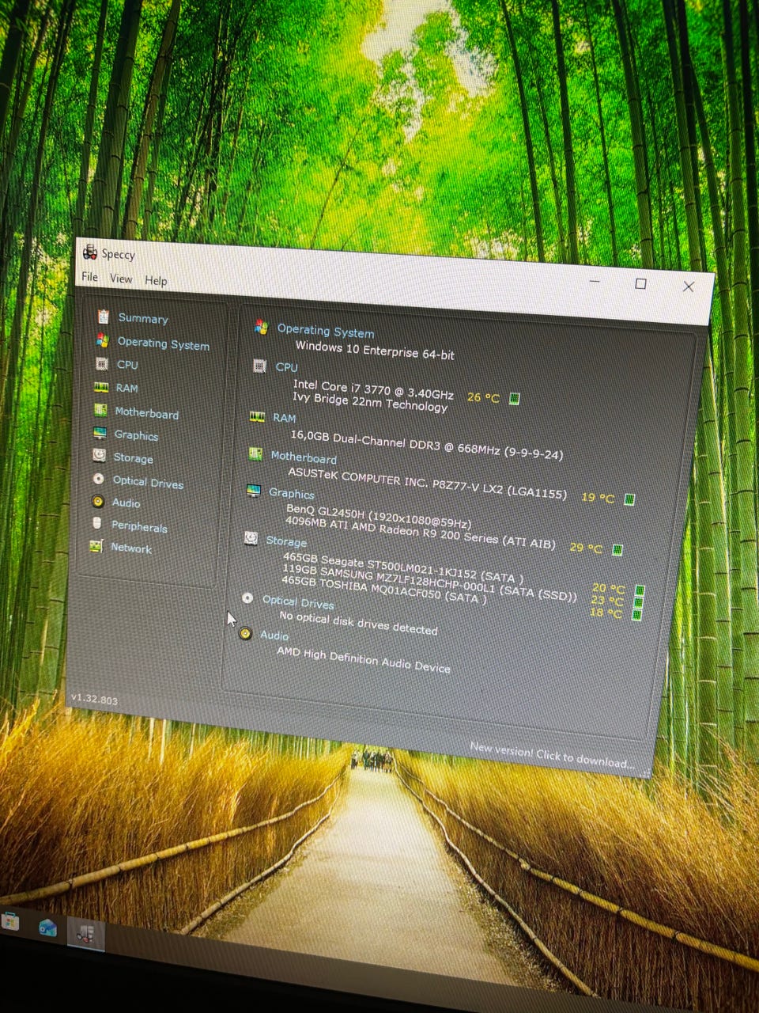Click the '119GB SAMSUNG MZ7LF128HCHP' drive line
Image resolution: width=759 pixels, height=1013 pixels.
(429, 583)
